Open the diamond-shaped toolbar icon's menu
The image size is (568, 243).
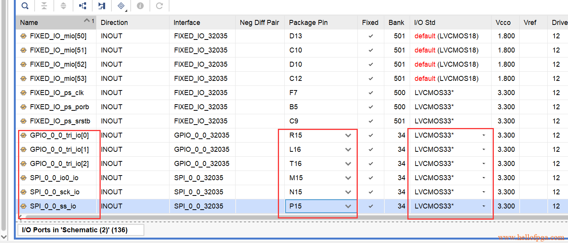(121, 6)
